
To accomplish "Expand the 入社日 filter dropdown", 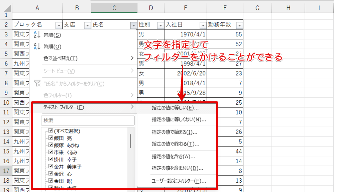I will tap(203, 25).
